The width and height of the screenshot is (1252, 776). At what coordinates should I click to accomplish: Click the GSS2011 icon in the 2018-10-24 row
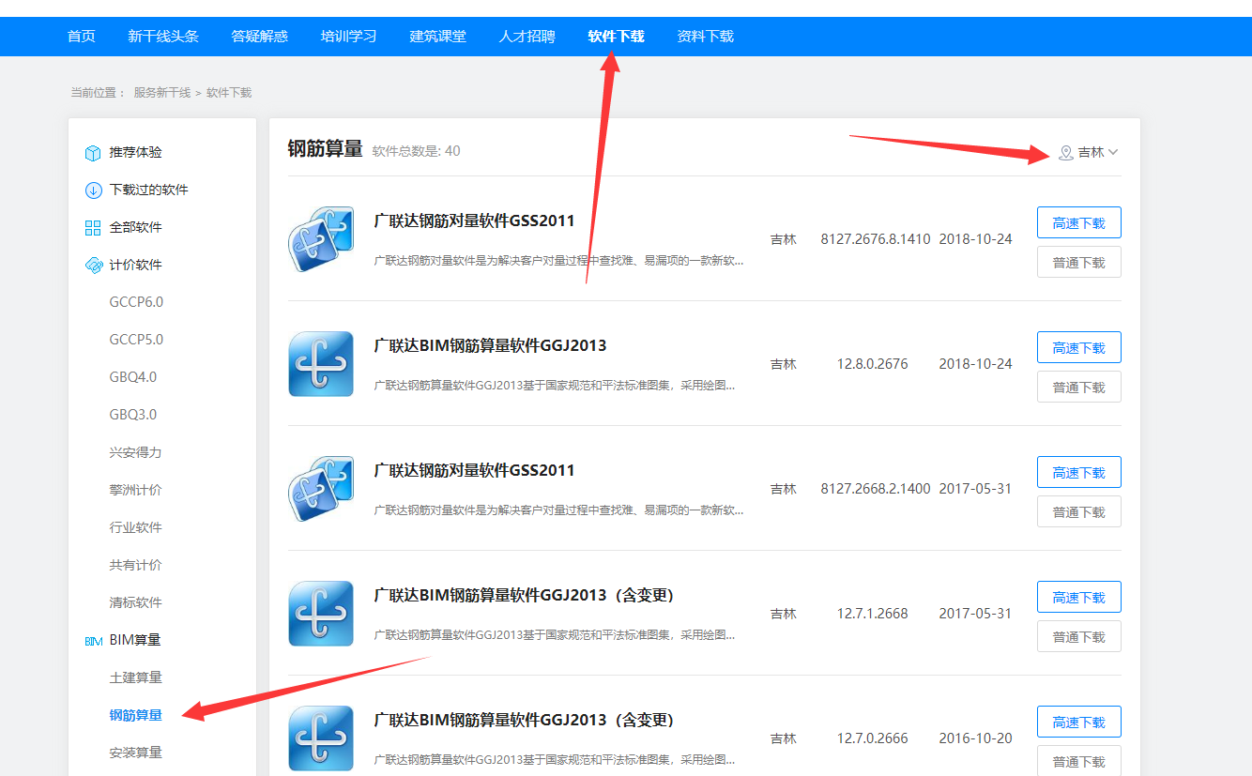321,239
